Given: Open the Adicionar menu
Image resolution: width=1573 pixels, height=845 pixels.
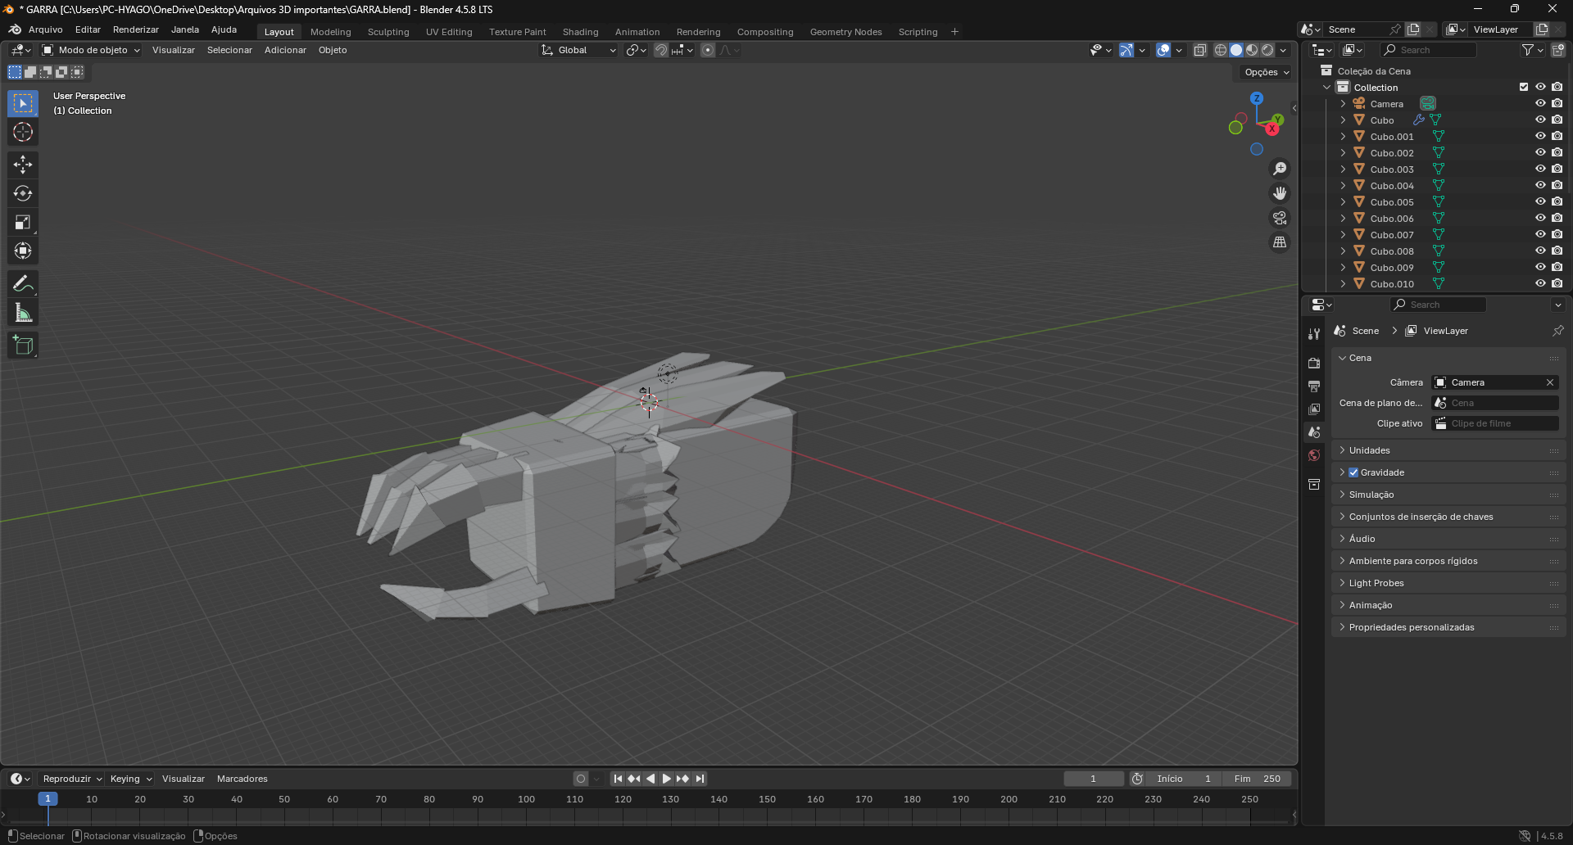Looking at the screenshot, I should tap(285, 50).
